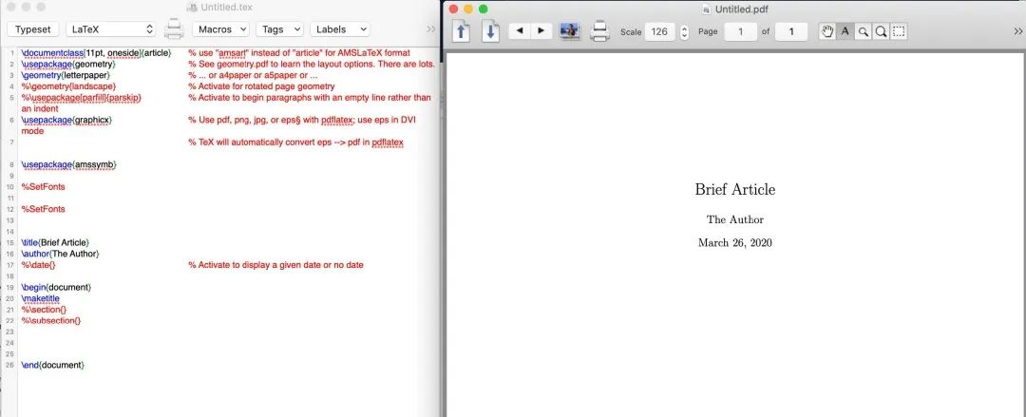The width and height of the screenshot is (1026, 417).
Task: Click the picture/drawer icon in PDF toolbar
Action: (570, 30)
